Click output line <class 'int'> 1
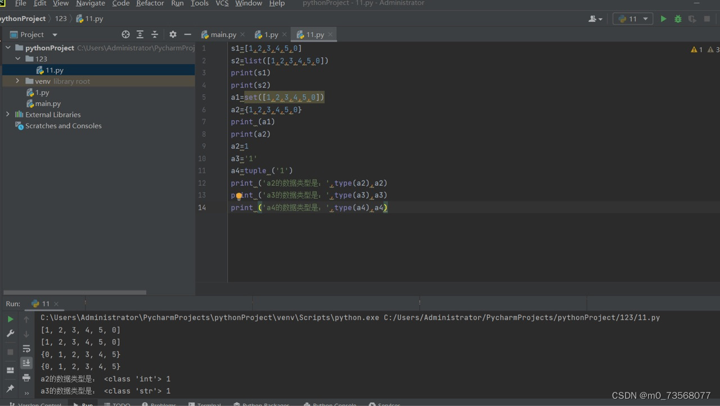This screenshot has width=720, height=406. click(x=137, y=379)
